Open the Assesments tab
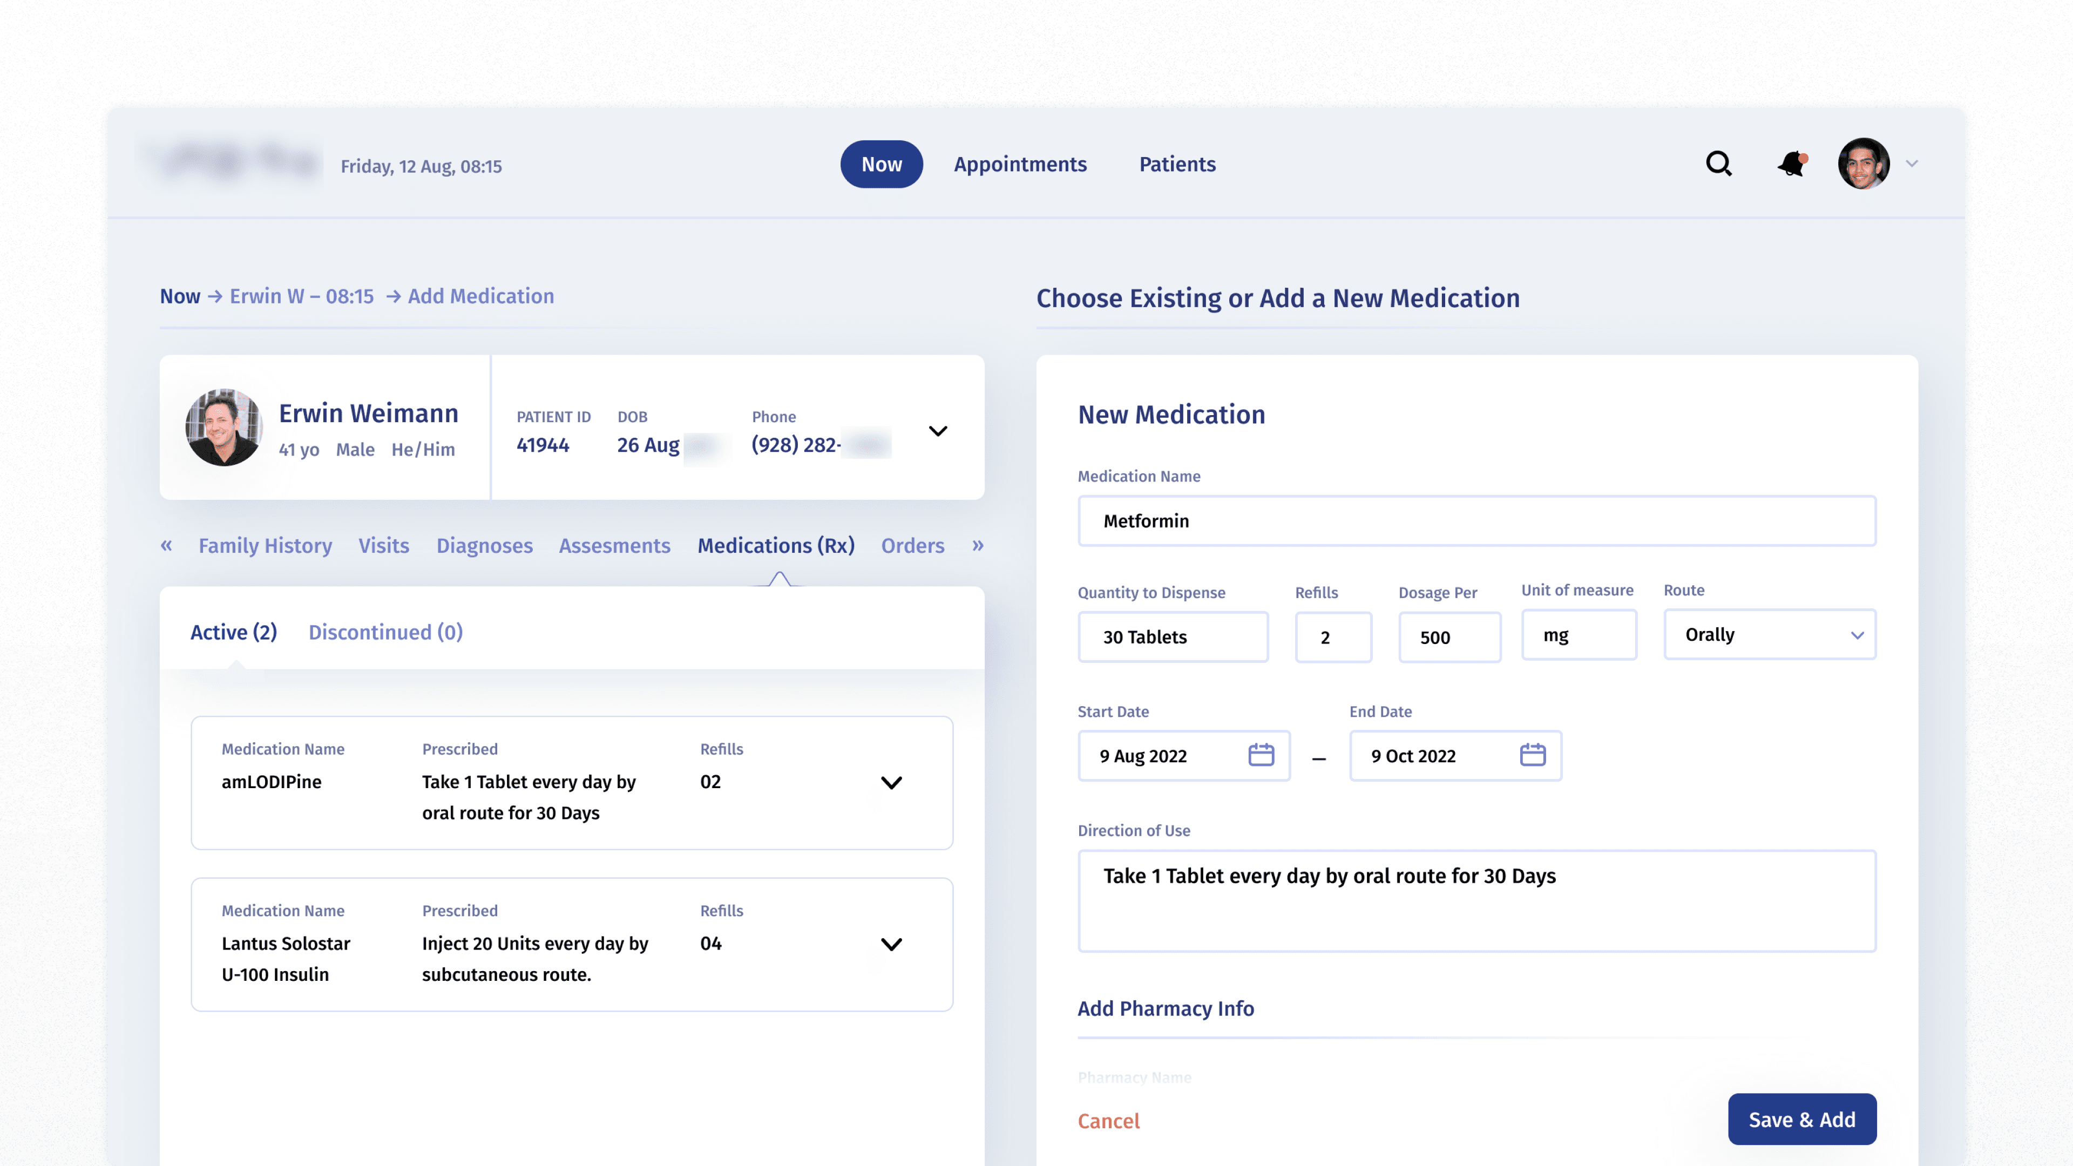 615,546
